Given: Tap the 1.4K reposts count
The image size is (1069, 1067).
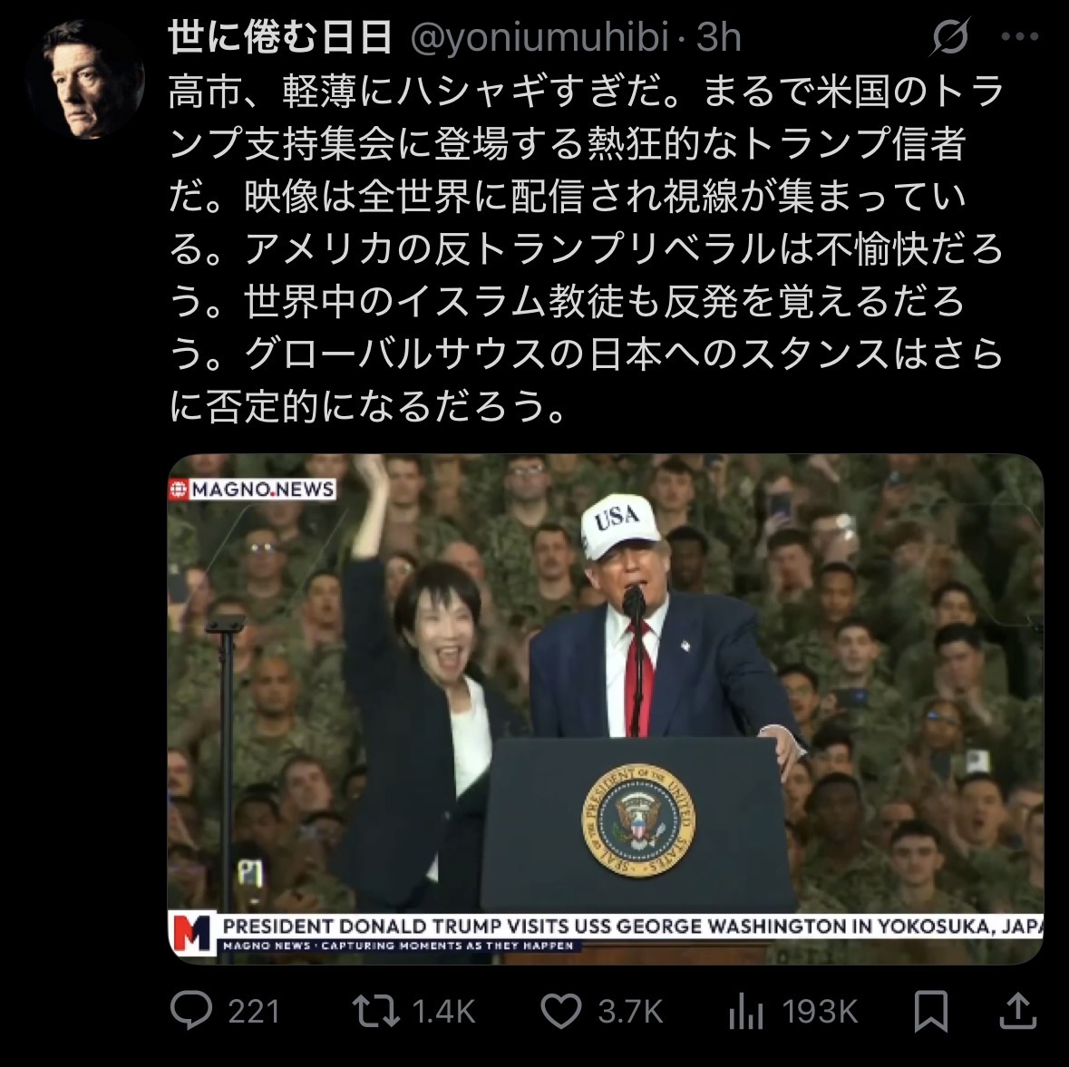Looking at the screenshot, I should coord(443,1011).
